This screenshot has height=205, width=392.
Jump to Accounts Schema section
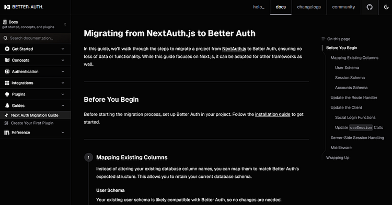click(x=351, y=88)
